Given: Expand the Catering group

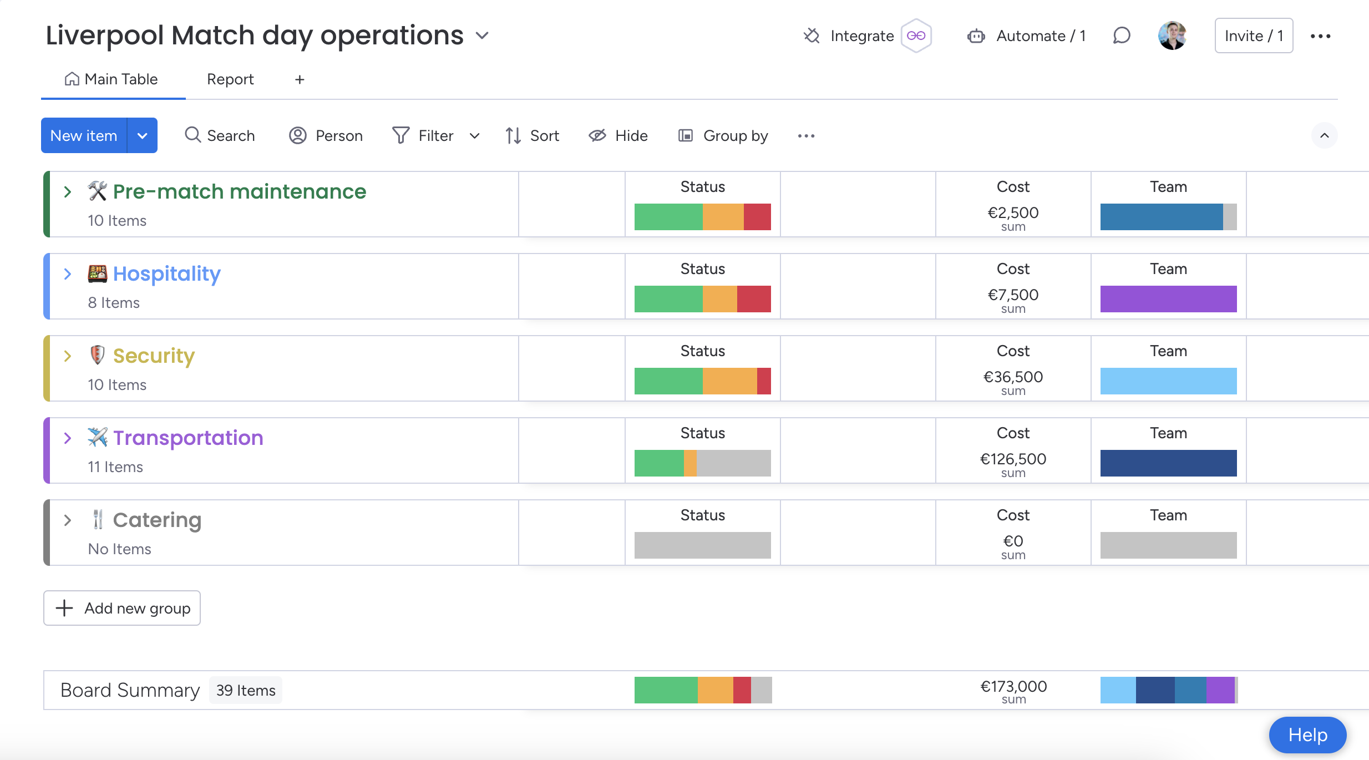Looking at the screenshot, I should [x=68, y=520].
